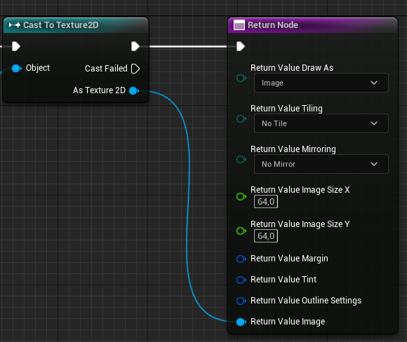Click the As Texture 2D output pin
This screenshot has width=407, height=342.
coord(134,90)
